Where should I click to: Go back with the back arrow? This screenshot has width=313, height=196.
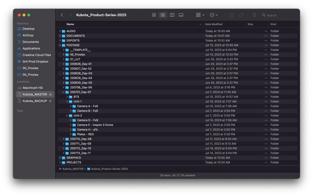pyautogui.click(x=62, y=15)
